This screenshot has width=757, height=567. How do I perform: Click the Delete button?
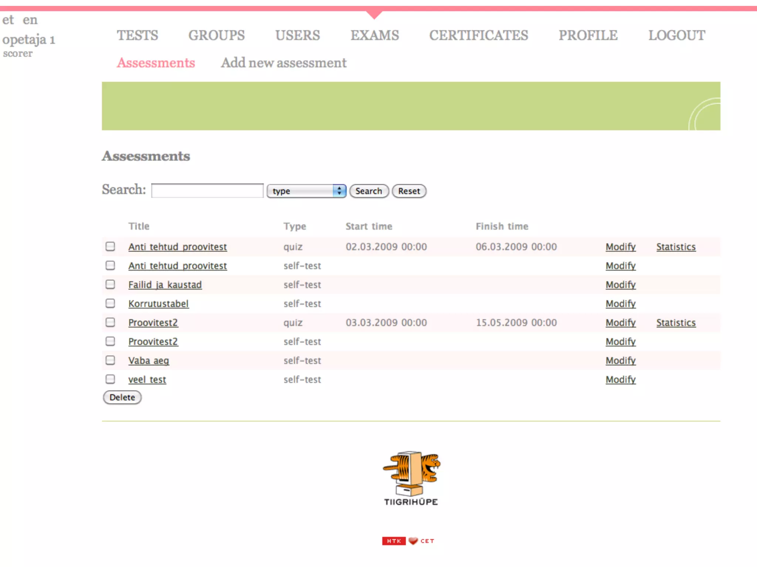point(122,397)
